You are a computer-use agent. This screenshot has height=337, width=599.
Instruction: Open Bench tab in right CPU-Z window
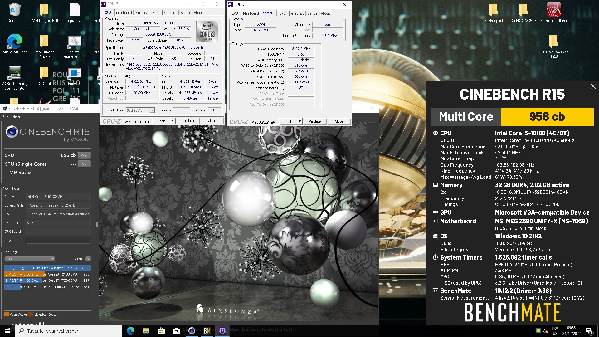pyautogui.click(x=312, y=13)
